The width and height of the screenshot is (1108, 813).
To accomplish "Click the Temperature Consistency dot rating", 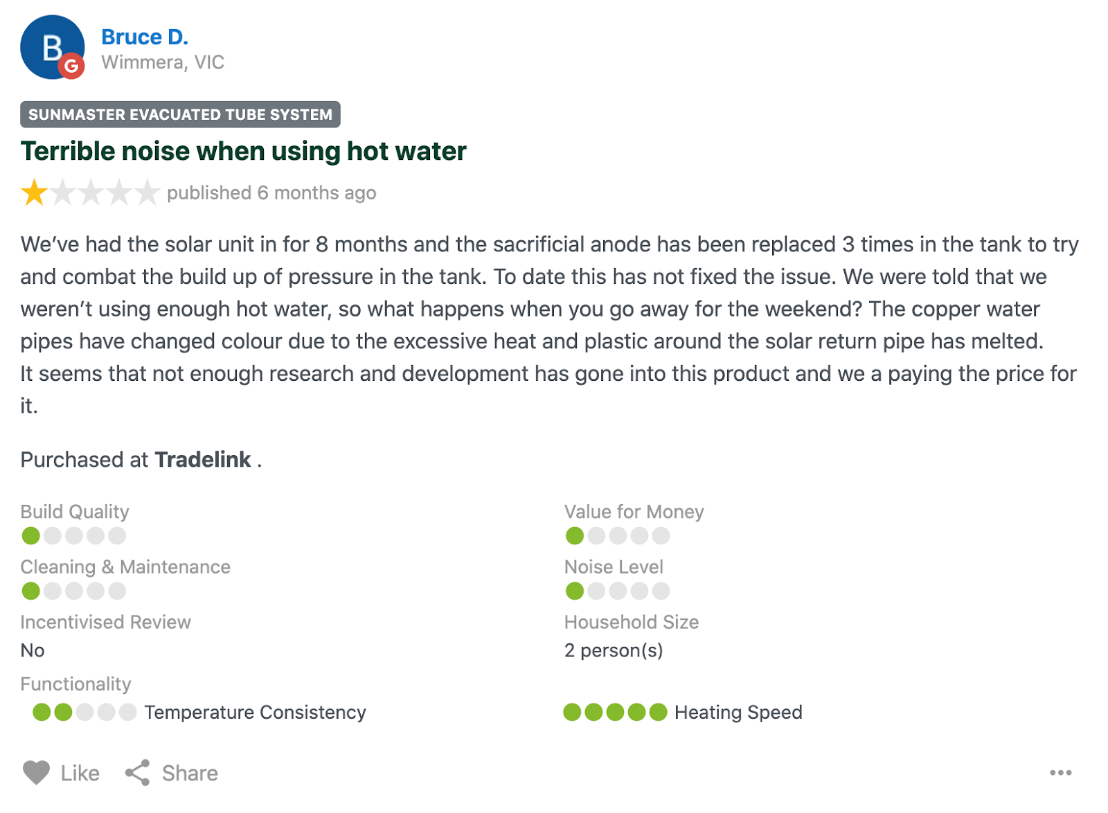I will pos(84,712).
